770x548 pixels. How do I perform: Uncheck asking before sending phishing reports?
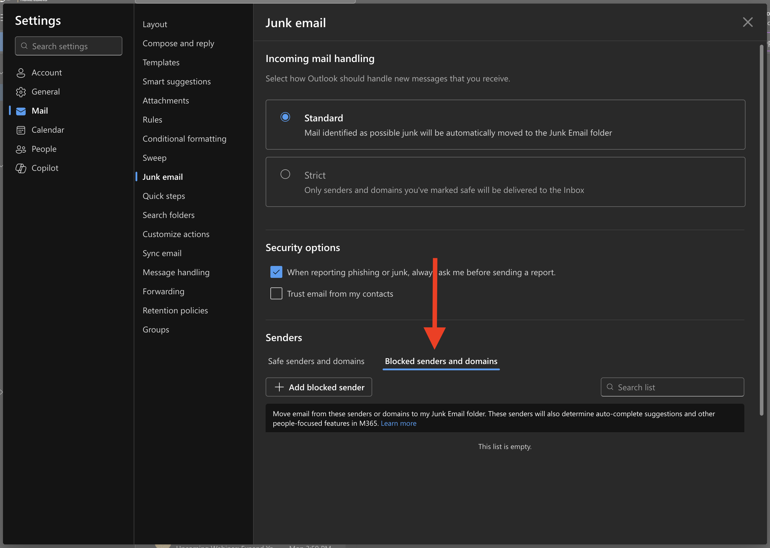click(276, 272)
